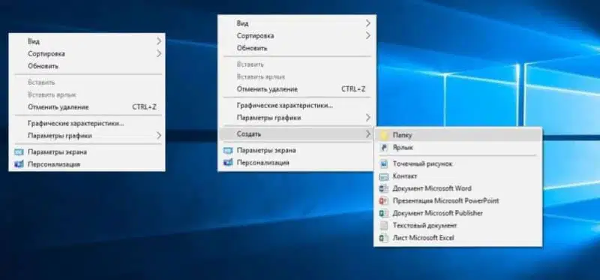Pick the bitmap image icon for Точечный рисунок
Image resolution: width=600 pixels, height=280 pixels.
[x=384, y=164]
